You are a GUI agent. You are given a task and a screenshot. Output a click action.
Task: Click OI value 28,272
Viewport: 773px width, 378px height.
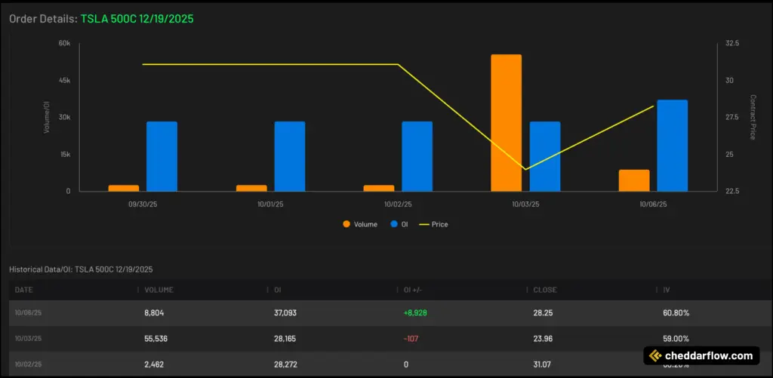click(285, 364)
